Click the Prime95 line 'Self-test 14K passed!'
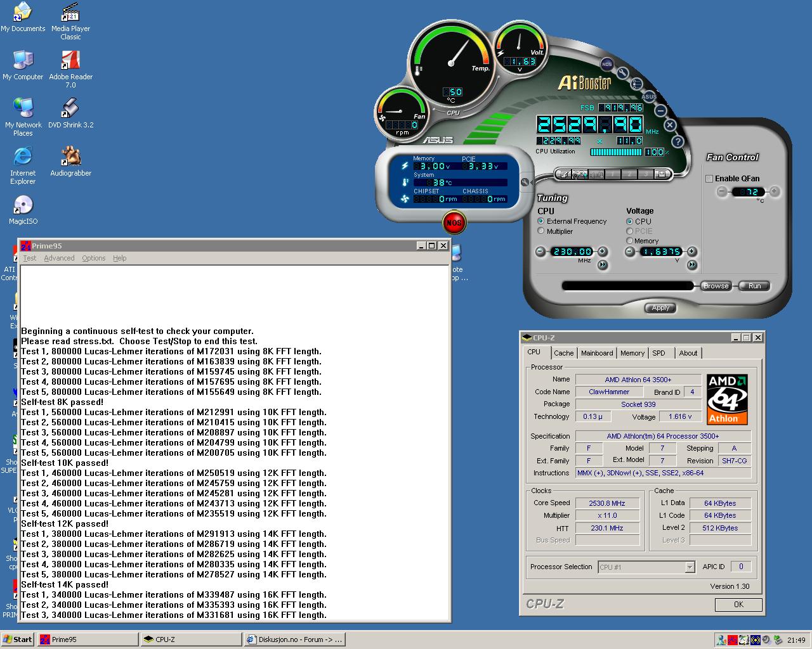 click(65, 584)
